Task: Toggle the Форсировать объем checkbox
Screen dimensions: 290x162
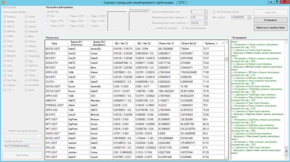Action: (214, 12)
